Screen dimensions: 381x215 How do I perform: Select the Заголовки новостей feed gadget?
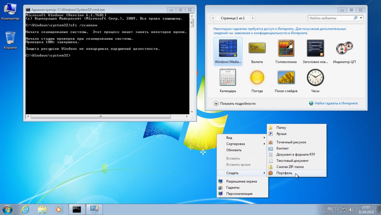(x=315, y=51)
